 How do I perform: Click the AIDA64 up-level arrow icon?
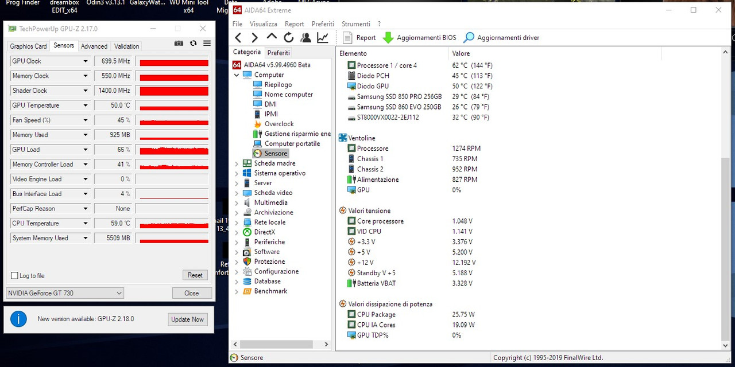tap(272, 37)
